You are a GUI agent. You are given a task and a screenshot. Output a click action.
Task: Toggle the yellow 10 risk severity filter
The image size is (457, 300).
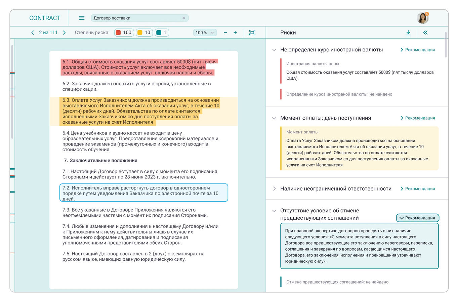pyautogui.click(x=144, y=33)
